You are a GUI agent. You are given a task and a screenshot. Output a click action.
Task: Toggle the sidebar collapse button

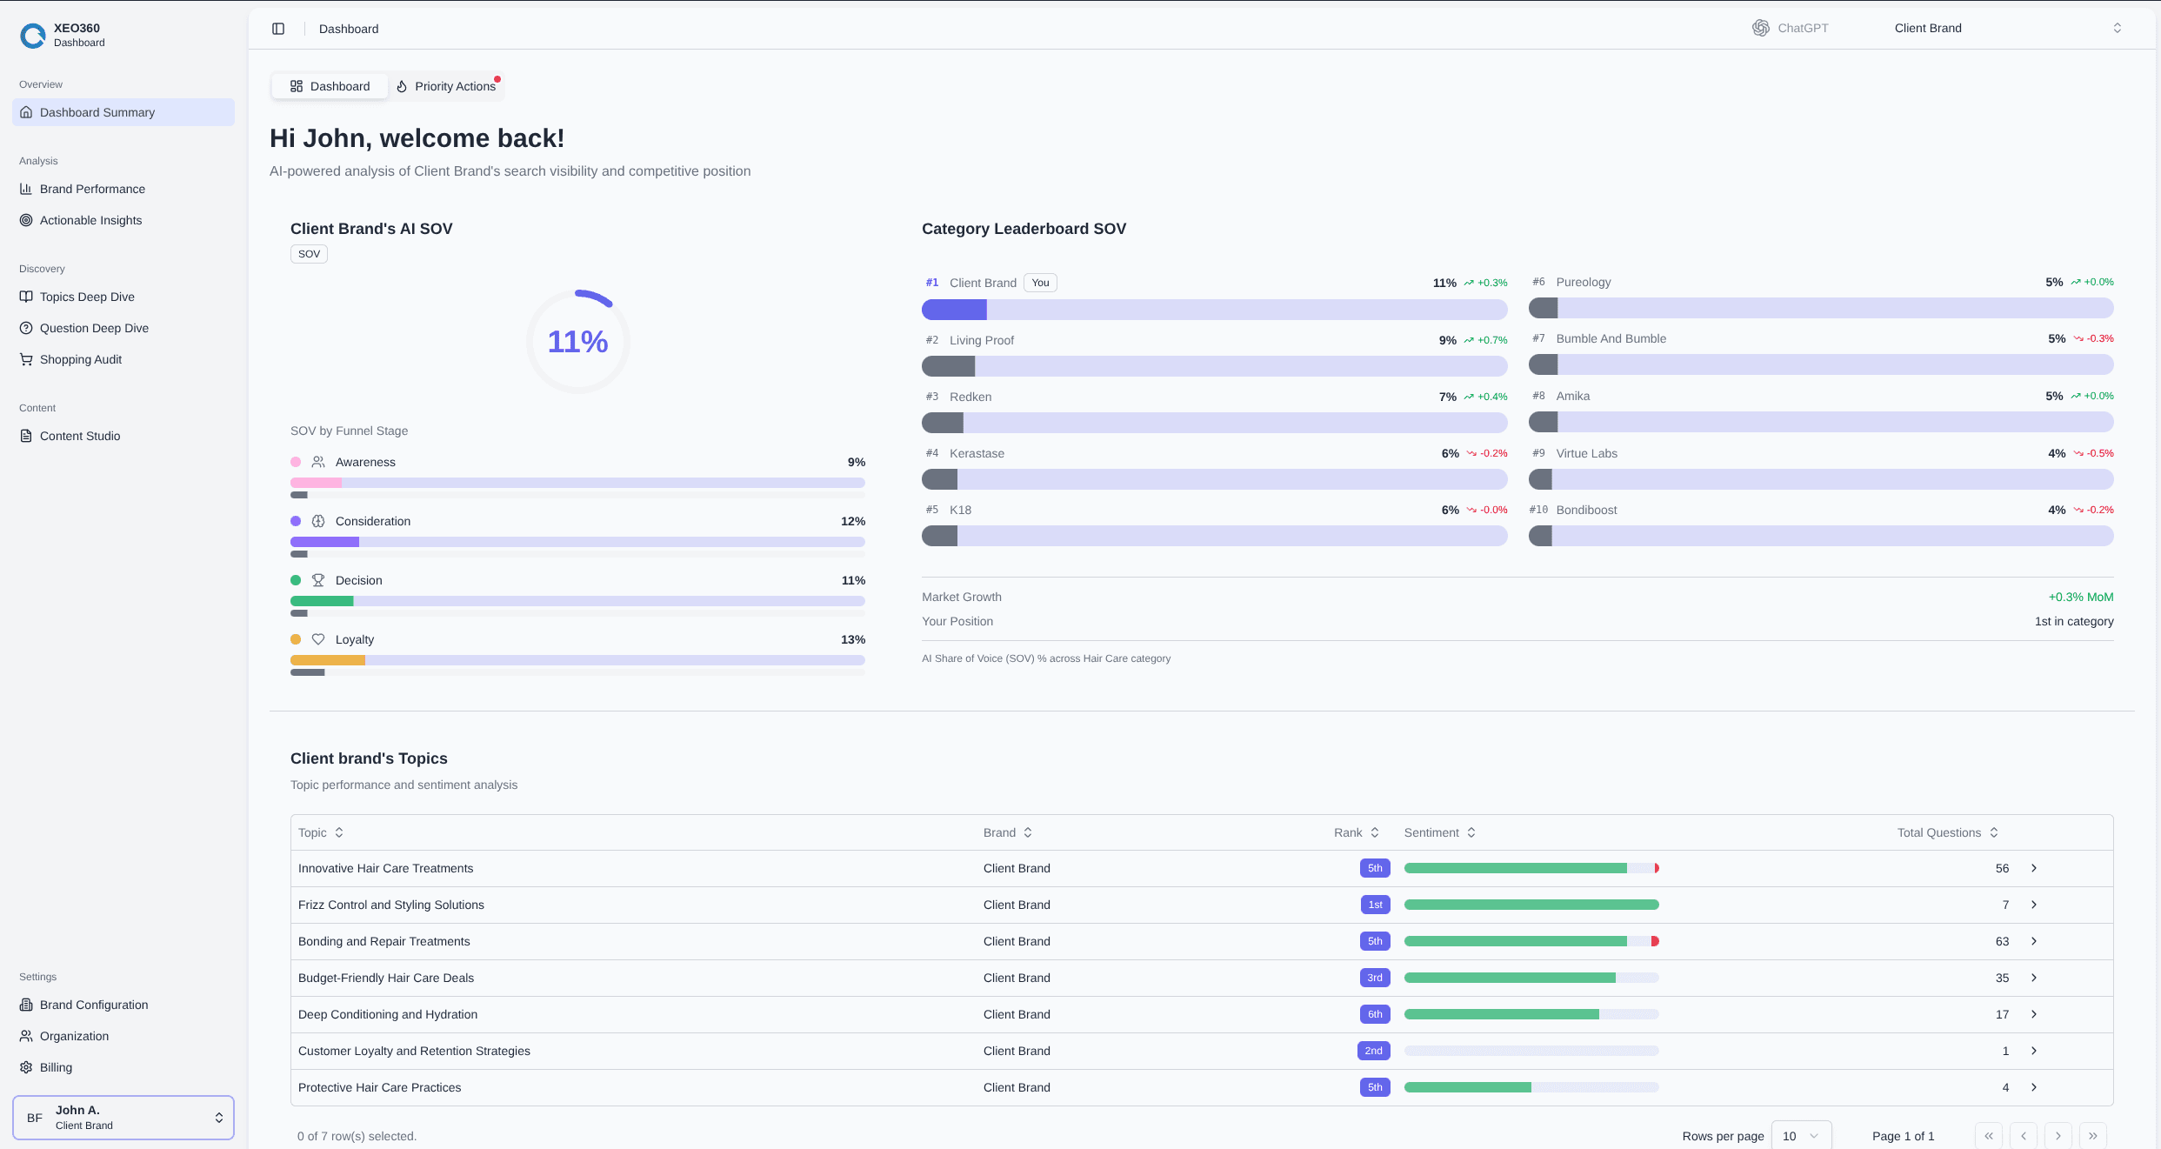tap(278, 28)
